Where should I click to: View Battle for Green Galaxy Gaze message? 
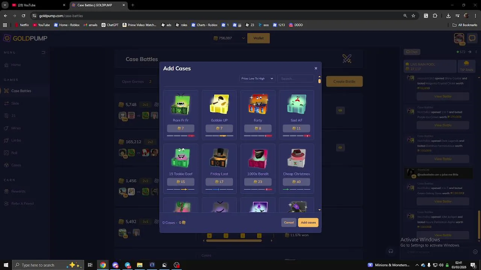(443, 201)
